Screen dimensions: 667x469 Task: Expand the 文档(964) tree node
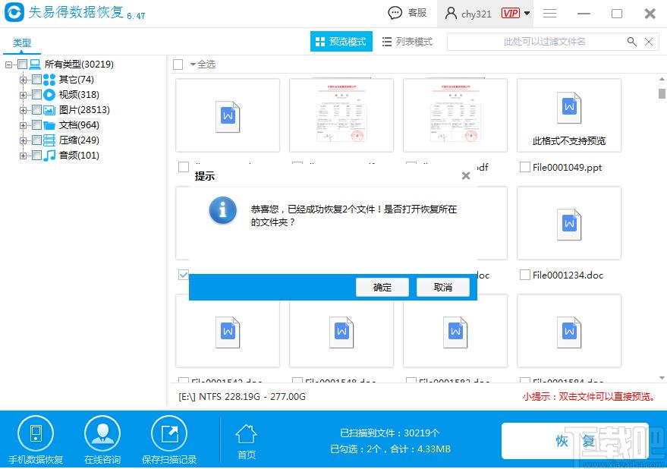(23, 125)
